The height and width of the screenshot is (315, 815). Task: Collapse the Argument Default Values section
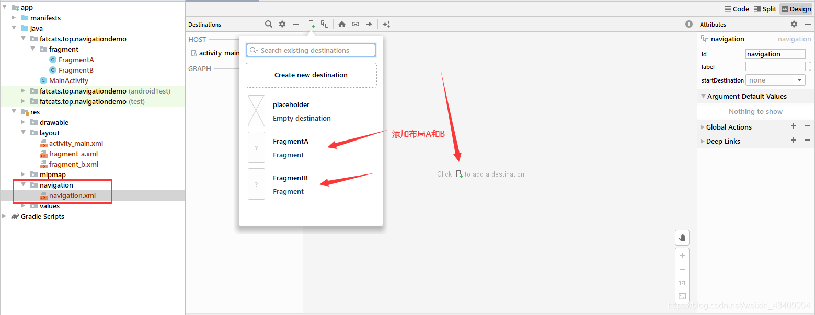pos(703,96)
